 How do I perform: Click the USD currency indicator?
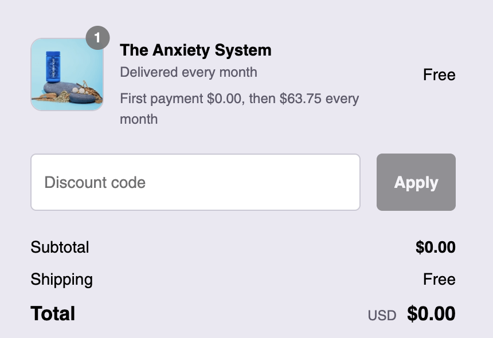point(382,315)
